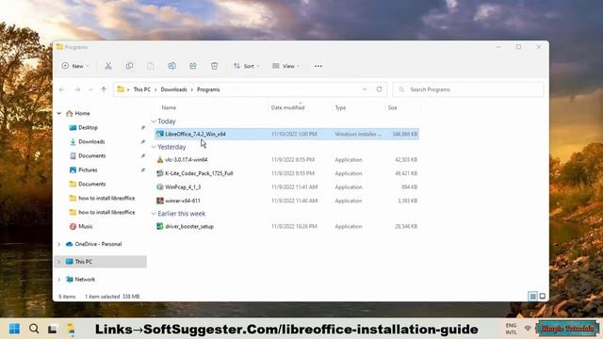Click the Paste icon in toolbar
Image resolution: width=603 pixels, height=339 pixels.
pos(151,66)
